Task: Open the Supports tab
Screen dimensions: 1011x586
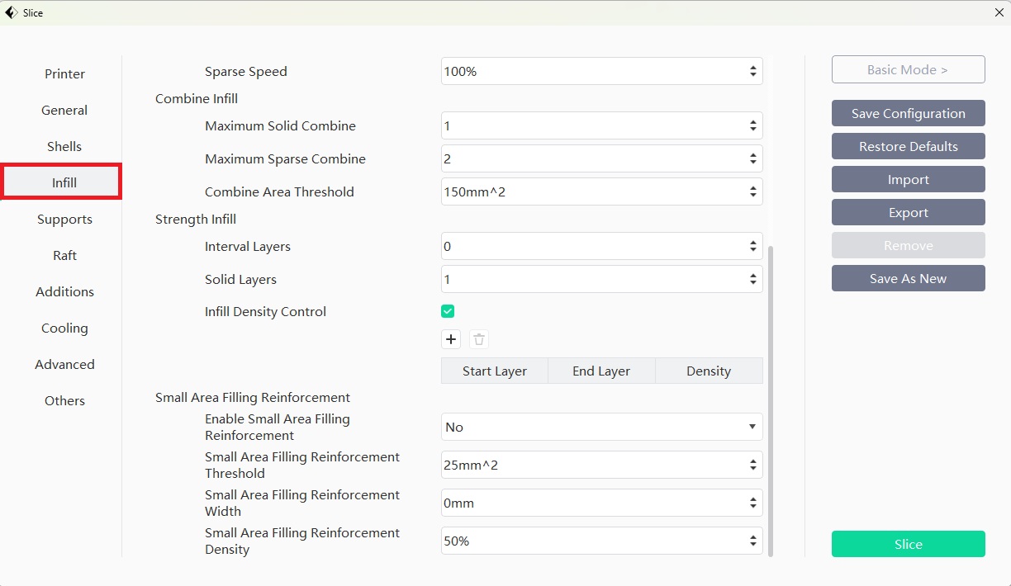Action: point(64,220)
